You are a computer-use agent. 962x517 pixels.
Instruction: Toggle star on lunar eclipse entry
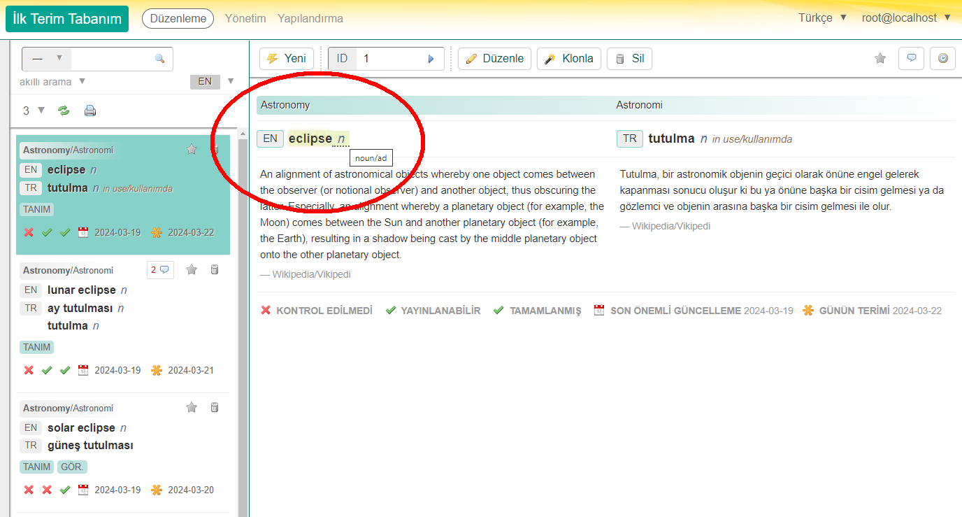click(192, 270)
